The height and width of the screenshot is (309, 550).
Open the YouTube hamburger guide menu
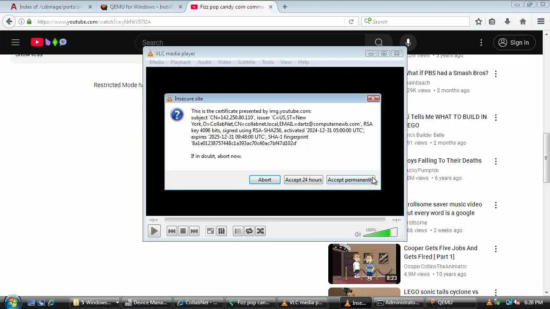pos(15,42)
